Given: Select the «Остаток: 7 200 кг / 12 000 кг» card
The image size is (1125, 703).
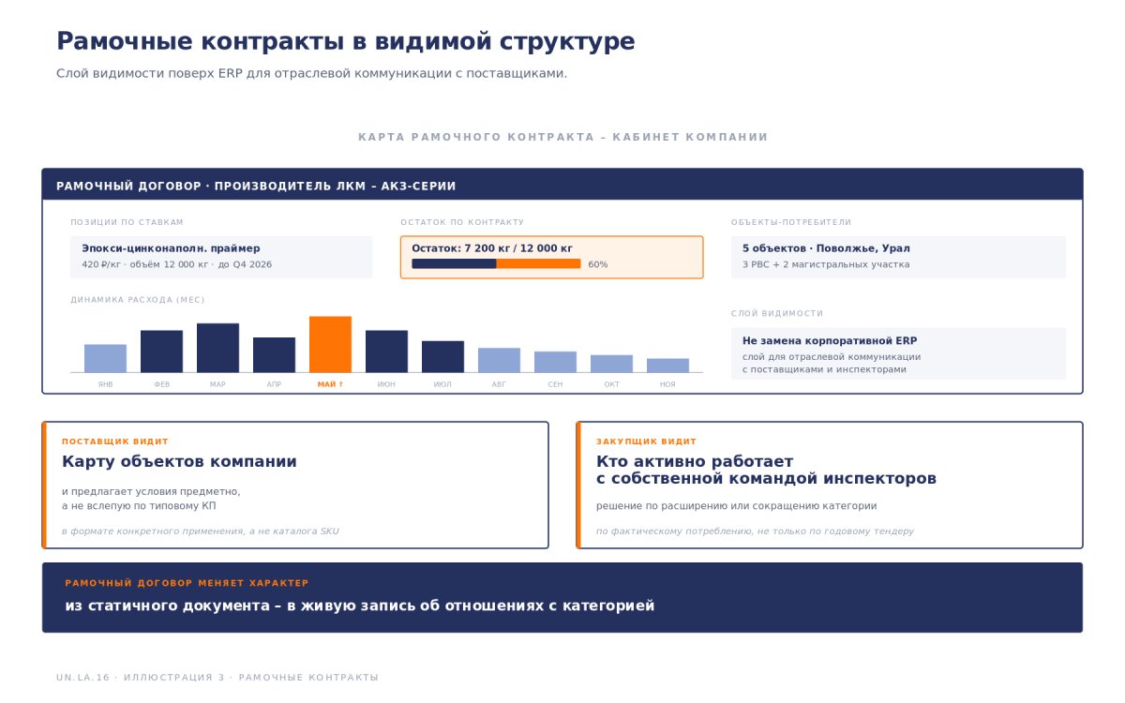Looking at the screenshot, I should point(551,257).
